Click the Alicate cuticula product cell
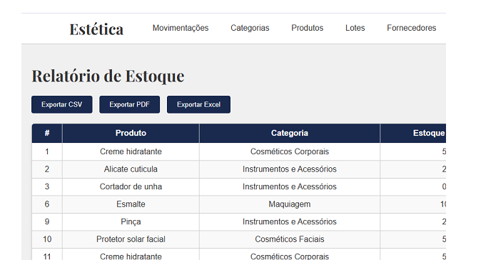Viewport: 481px width, 280px height. point(131,169)
